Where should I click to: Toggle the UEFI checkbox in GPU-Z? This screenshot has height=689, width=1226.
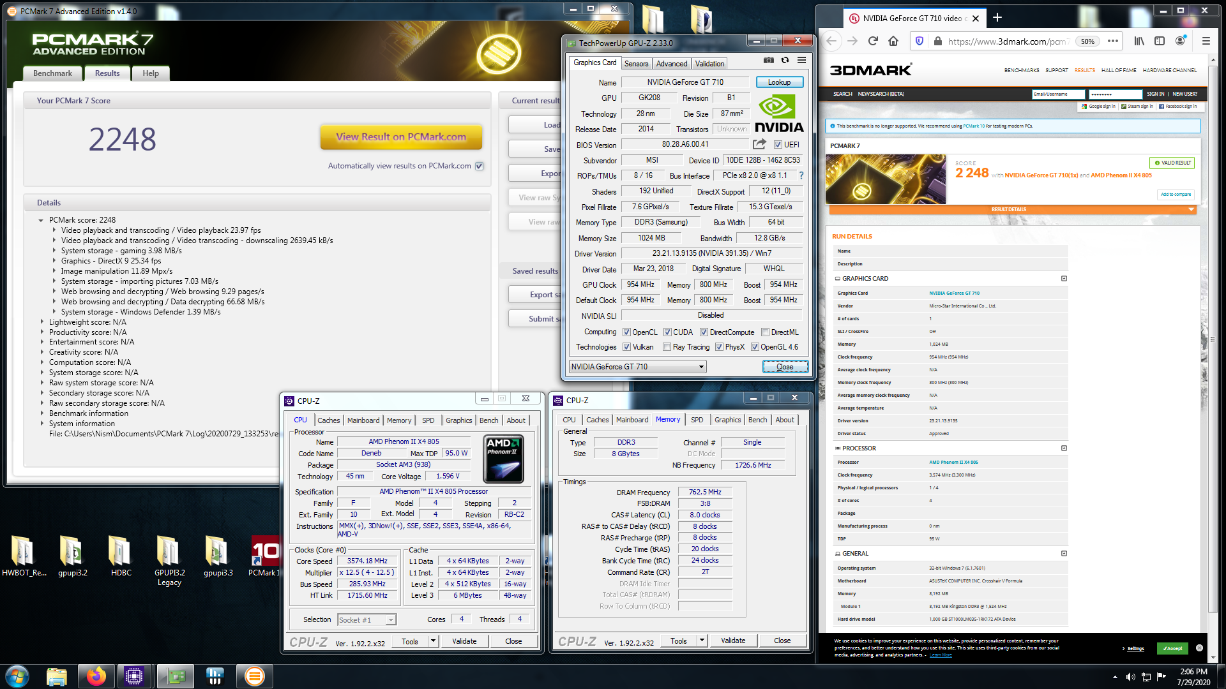tap(778, 145)
